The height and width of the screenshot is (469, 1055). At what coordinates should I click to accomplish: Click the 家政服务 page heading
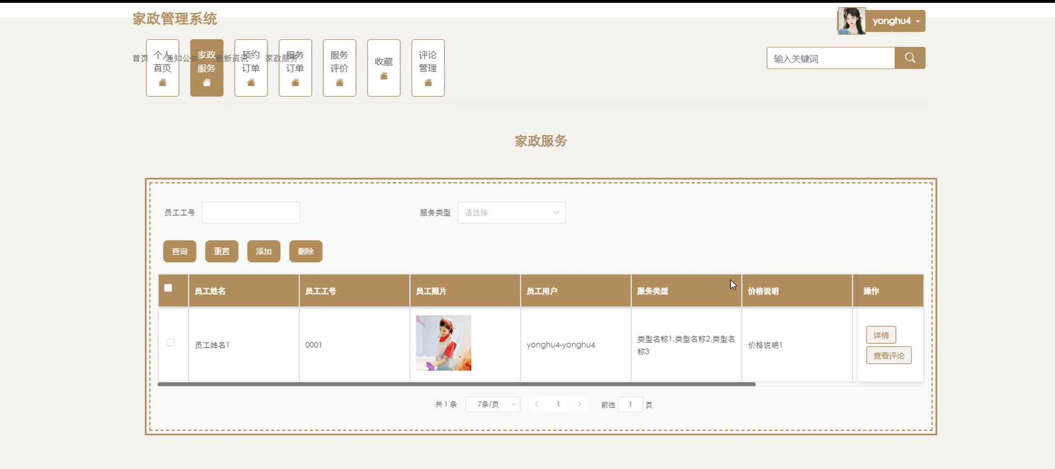541,141
